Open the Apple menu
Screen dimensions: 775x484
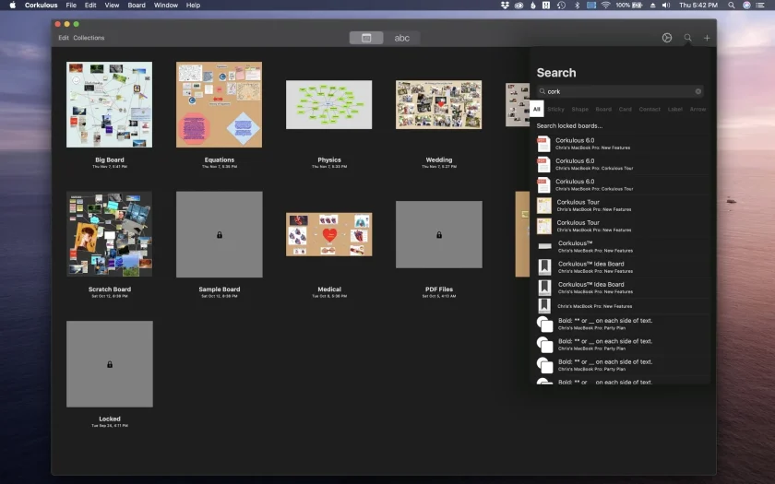(12, 5)
